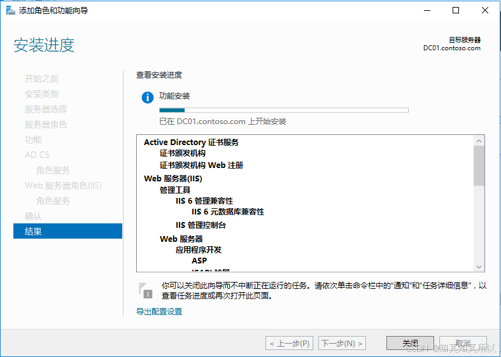This screenshot has height=357, width=501.
Task: Click DC01.contoso.com target server label
Action: click(451, 48)
